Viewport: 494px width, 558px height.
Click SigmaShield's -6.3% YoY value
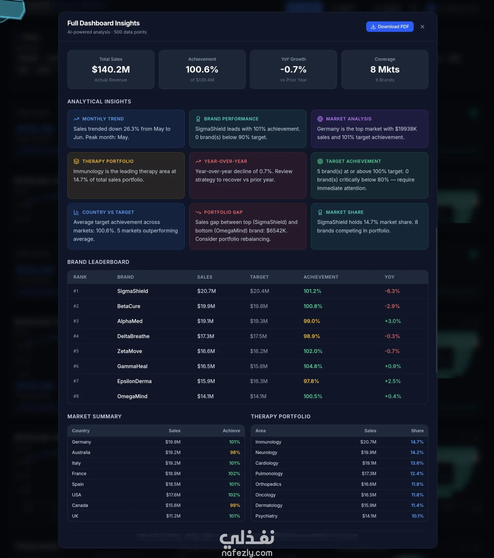click(x=392, y=291)
